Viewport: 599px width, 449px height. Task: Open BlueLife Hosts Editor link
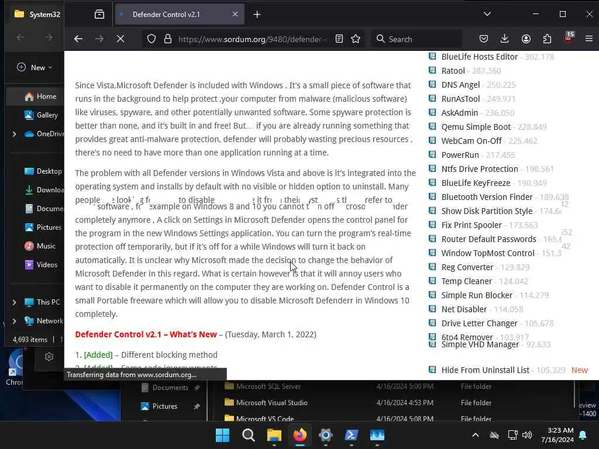480,57
